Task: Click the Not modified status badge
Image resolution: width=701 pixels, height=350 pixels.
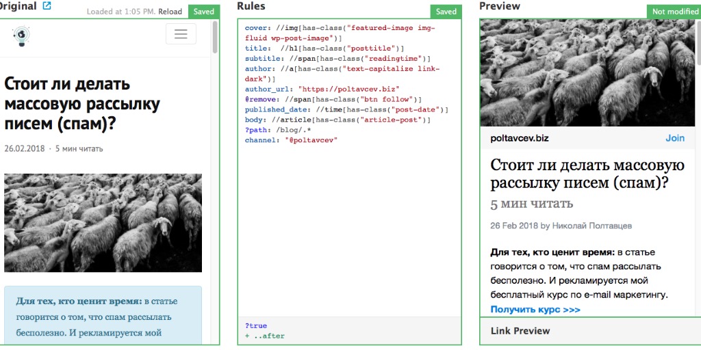Action: [x=674, y=12]
